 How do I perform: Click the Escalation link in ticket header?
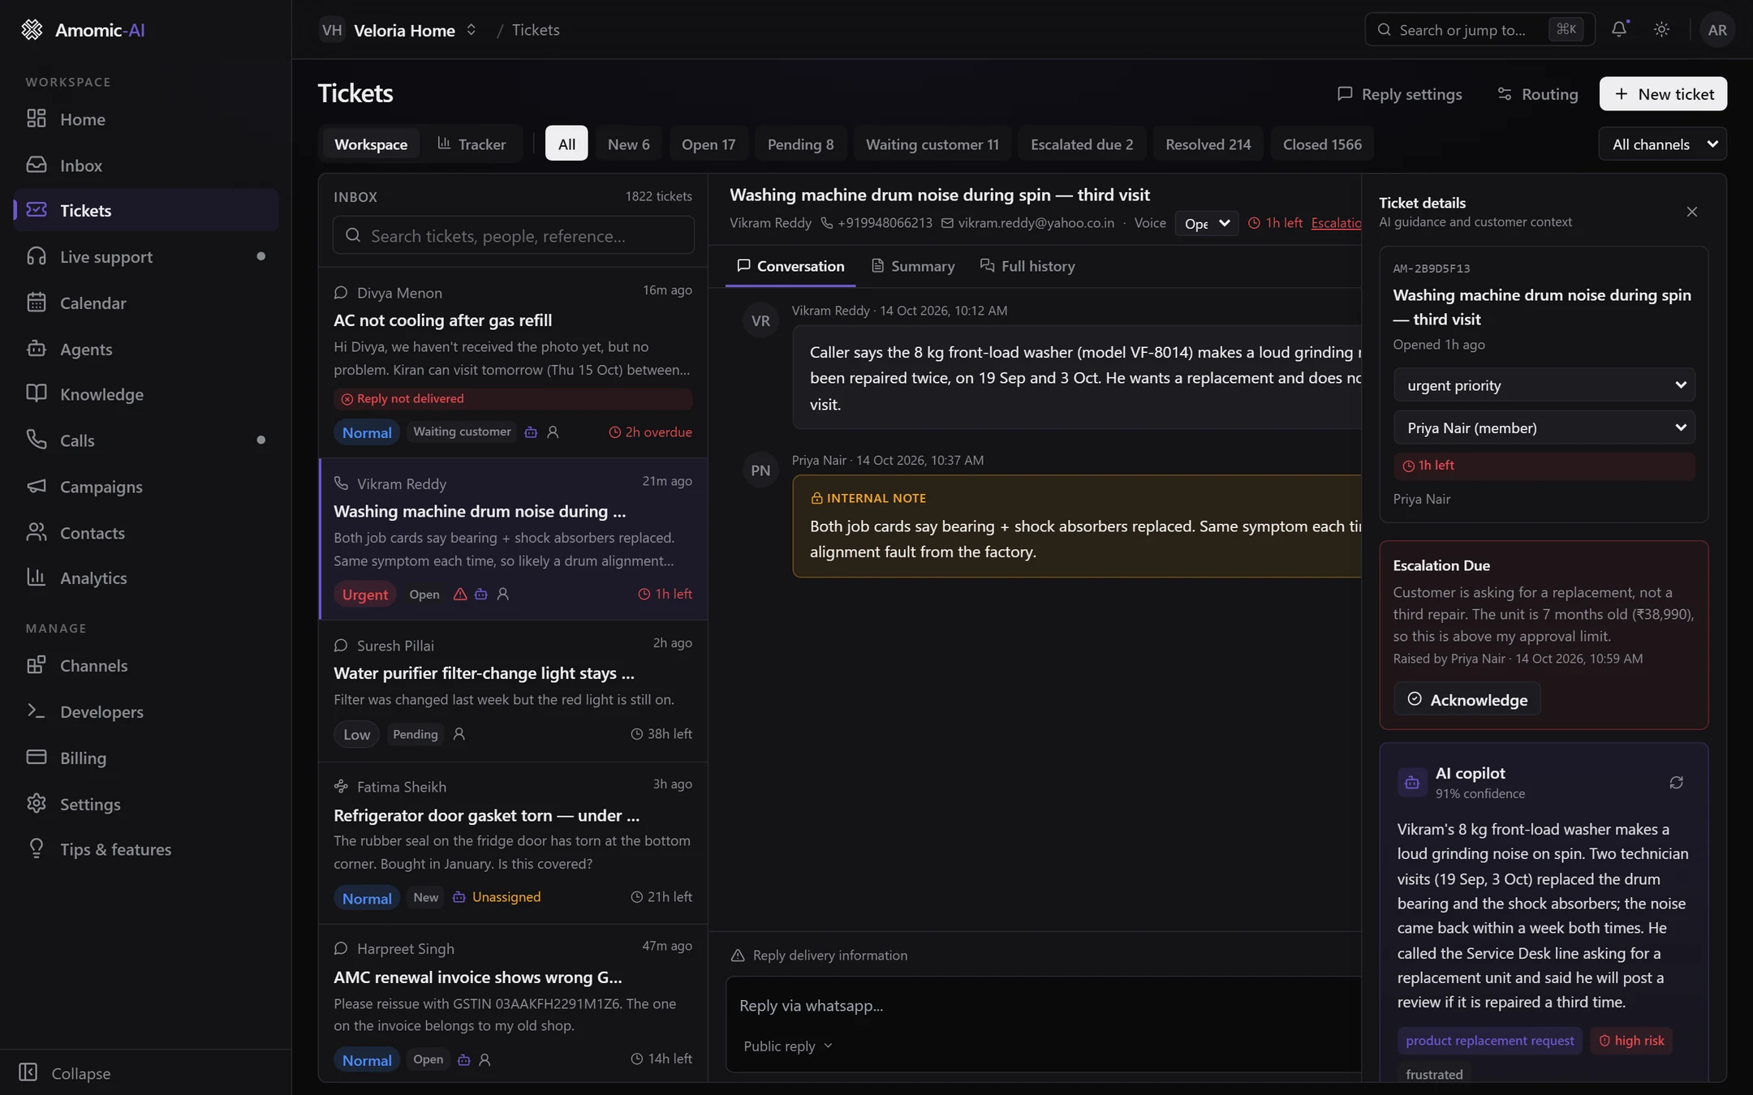[x=1336, y=223]
